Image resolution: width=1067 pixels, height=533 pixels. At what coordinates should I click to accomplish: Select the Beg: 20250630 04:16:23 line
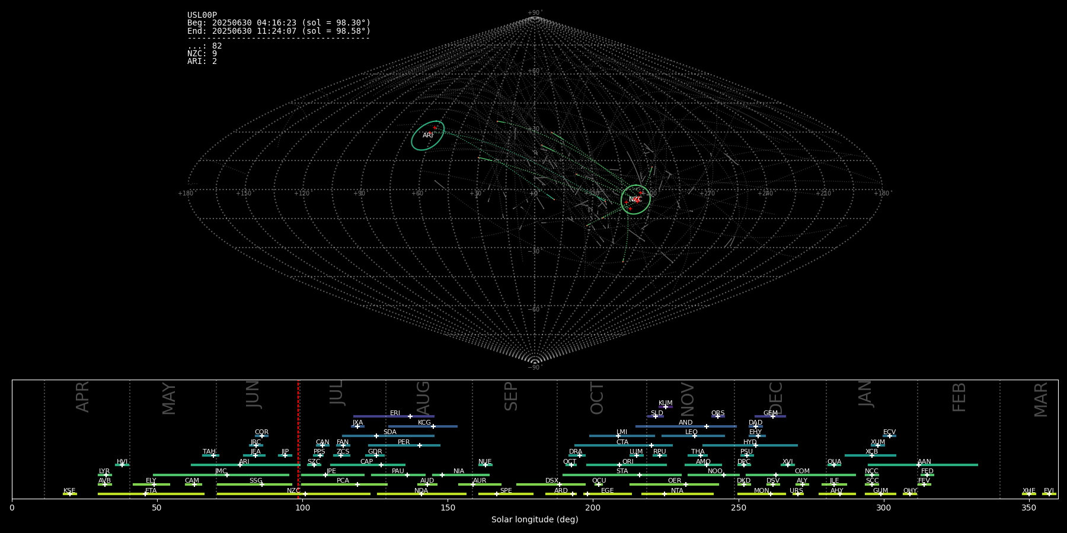pos(279,23)
